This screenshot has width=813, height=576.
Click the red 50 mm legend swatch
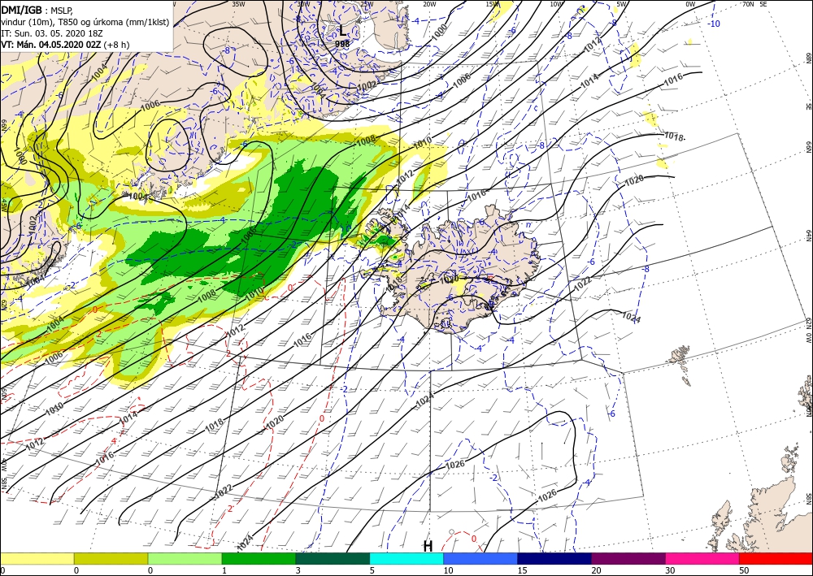point(776,558)
